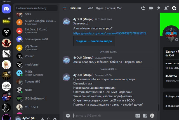Open own account panel 4yDuK avatar

coord(18,118)
